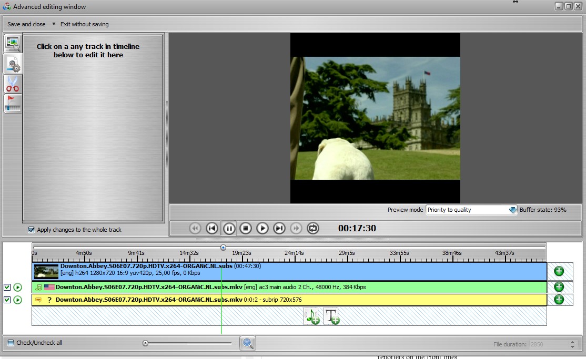
Task: Increase the File duration stepper up arrow
Action: click(572, 342)
